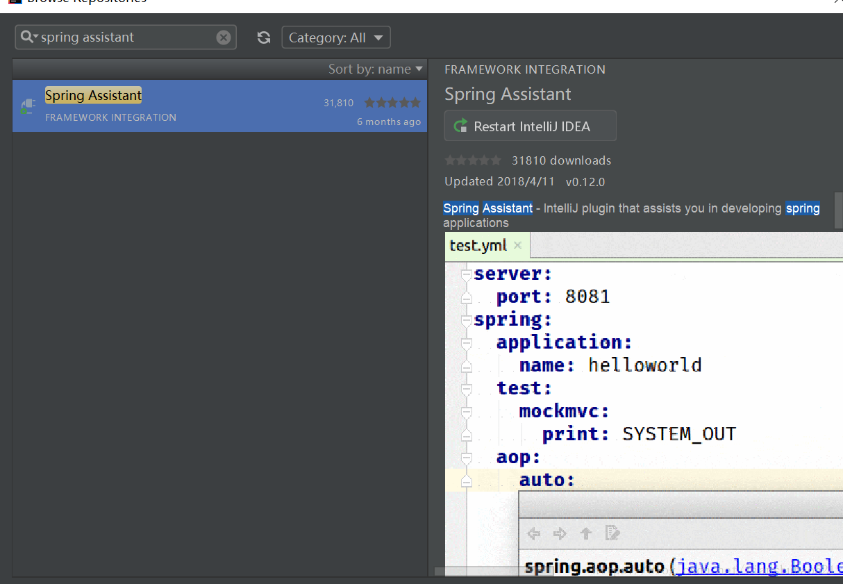Clear the spring assistant search text
Screen dimensions: 843x584
pyautogui.click(x=224, y=37)
